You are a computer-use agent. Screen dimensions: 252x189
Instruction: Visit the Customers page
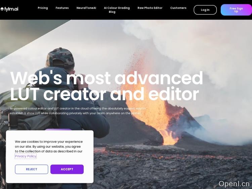(178, 8)
